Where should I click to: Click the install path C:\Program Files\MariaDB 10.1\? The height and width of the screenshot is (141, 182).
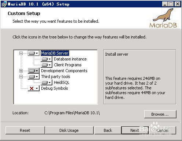[72, 113]
